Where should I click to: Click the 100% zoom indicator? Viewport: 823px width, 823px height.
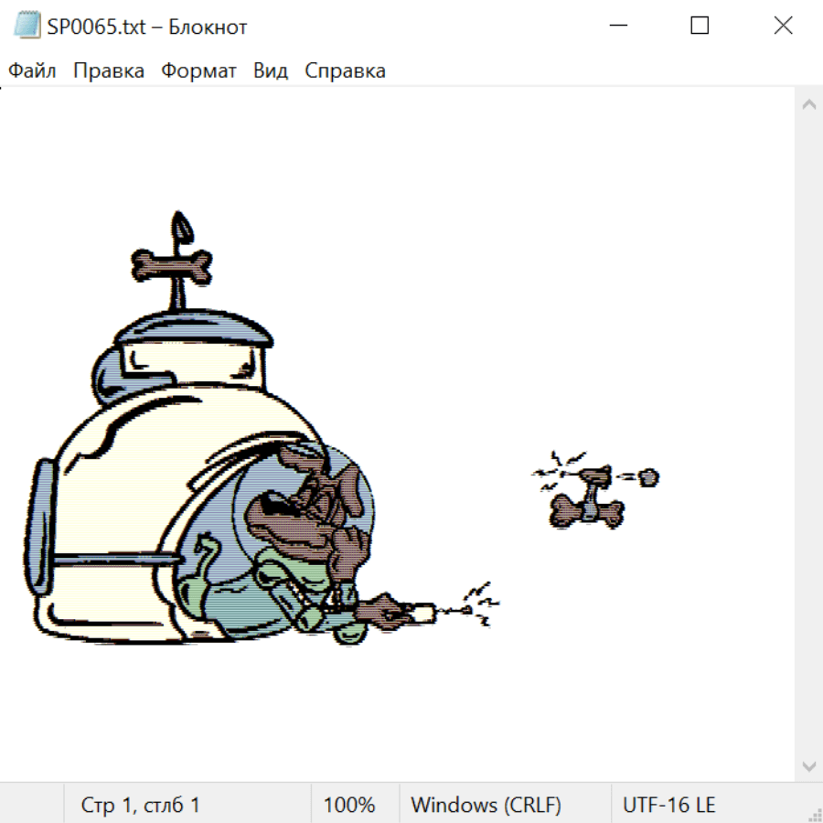tap(349, 806)
